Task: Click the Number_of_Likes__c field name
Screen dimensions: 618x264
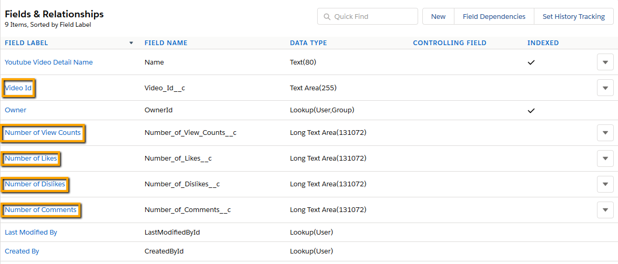Action: [x=178, y=159]
